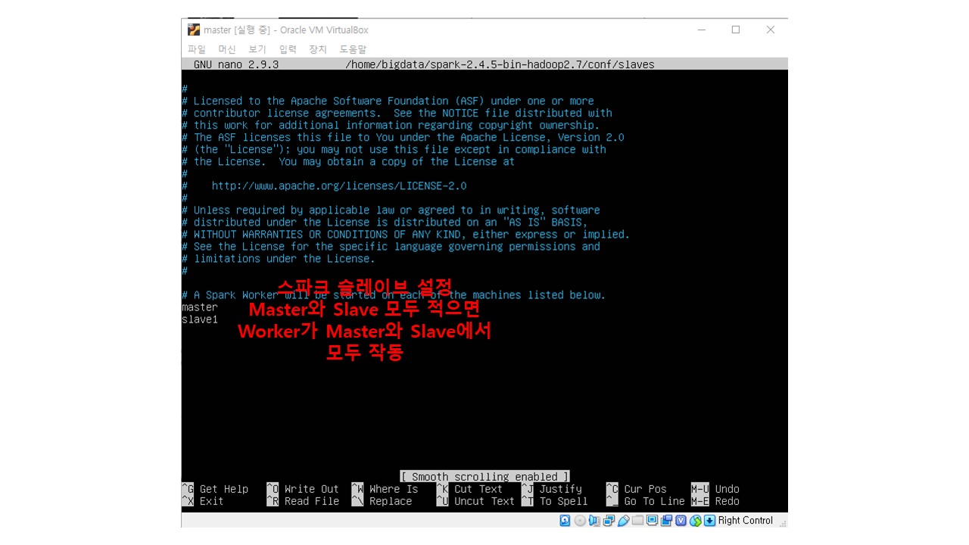Click the mouse integration status icon
This screenshot has height=545, width=969.
pyautogui.click(x=696, y=521)
